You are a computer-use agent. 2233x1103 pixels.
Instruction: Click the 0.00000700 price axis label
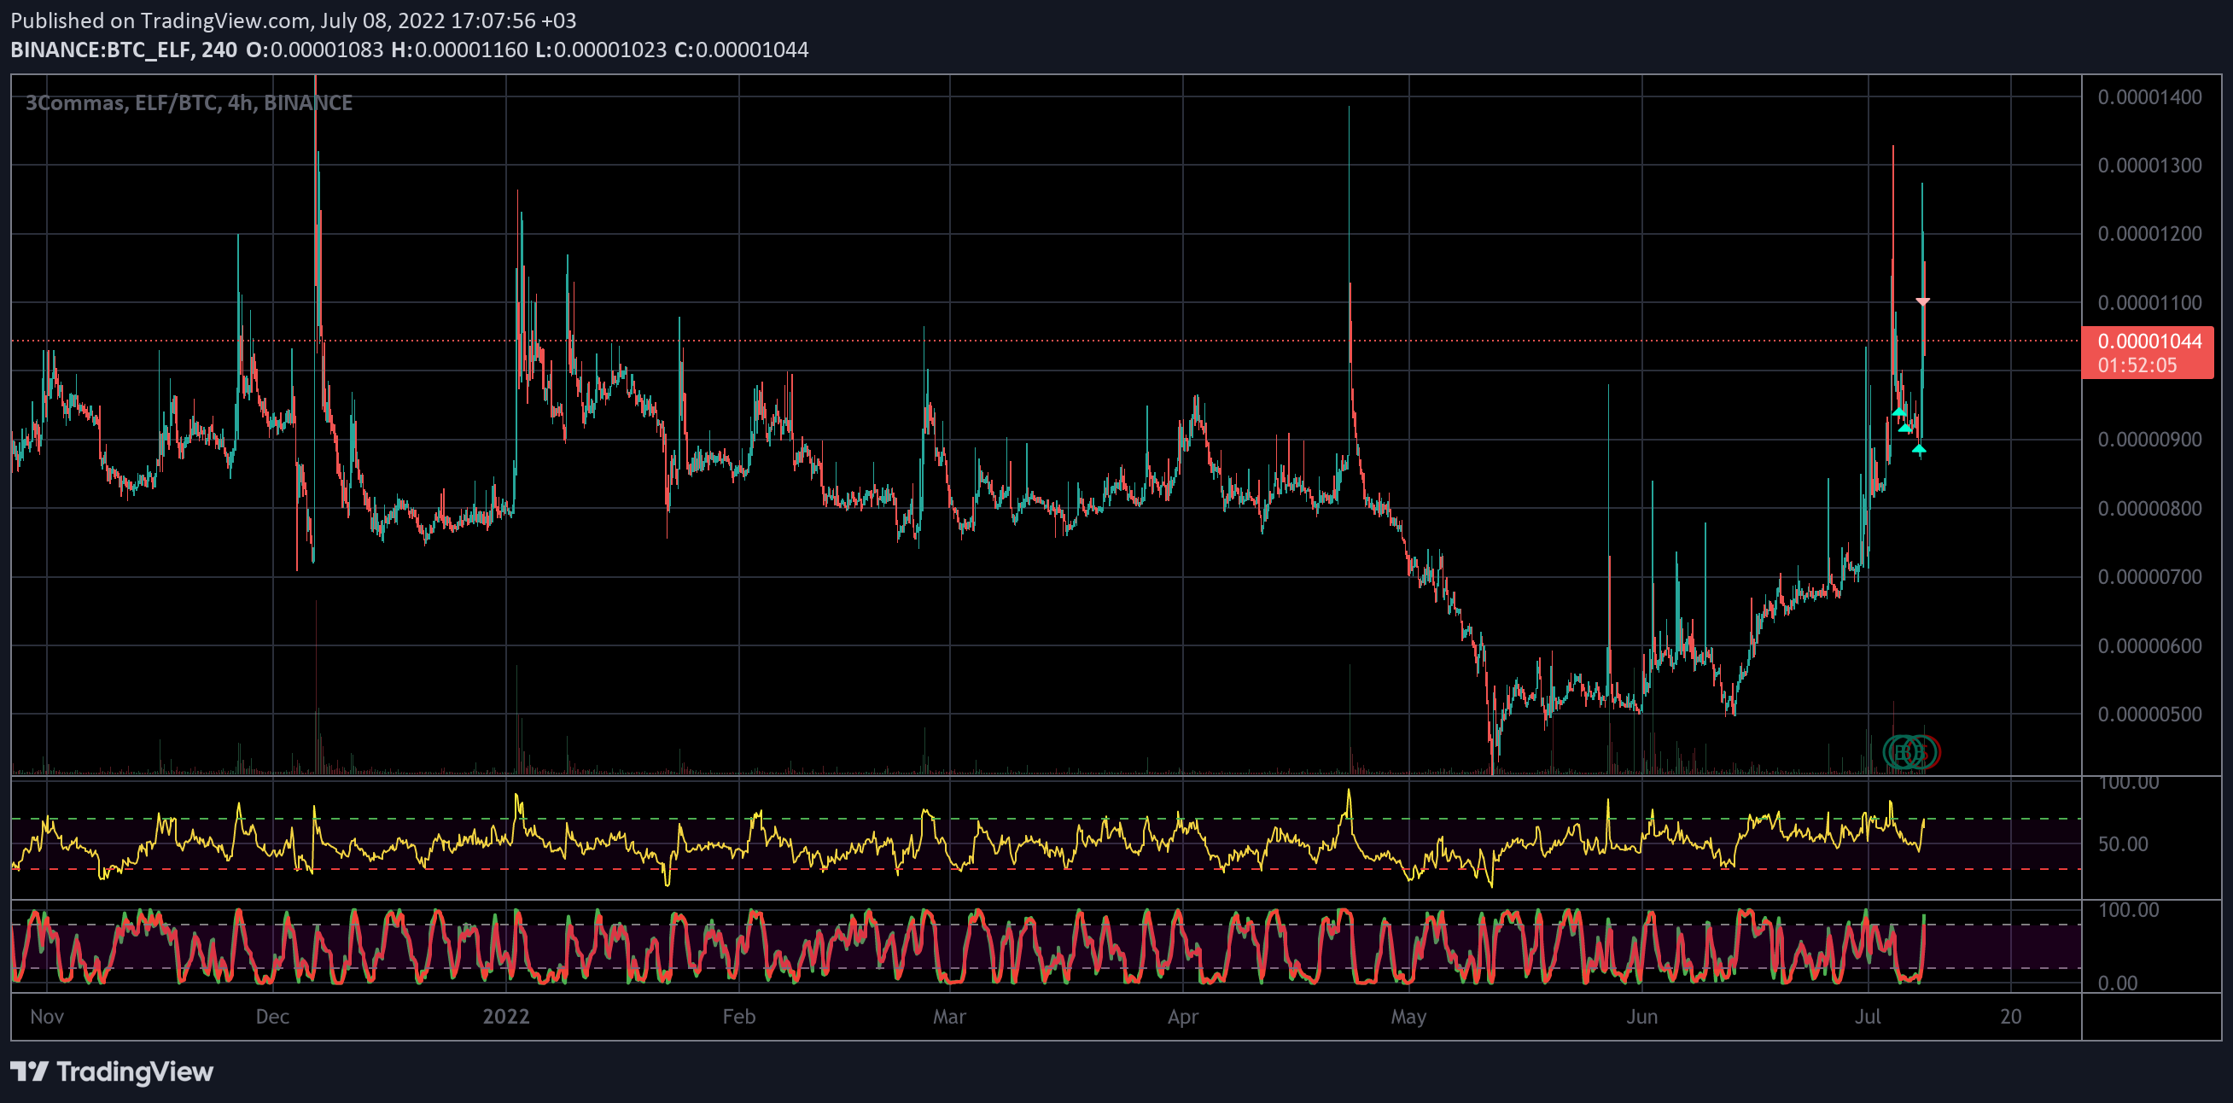pyautogui.click(x=2148, y=576)
